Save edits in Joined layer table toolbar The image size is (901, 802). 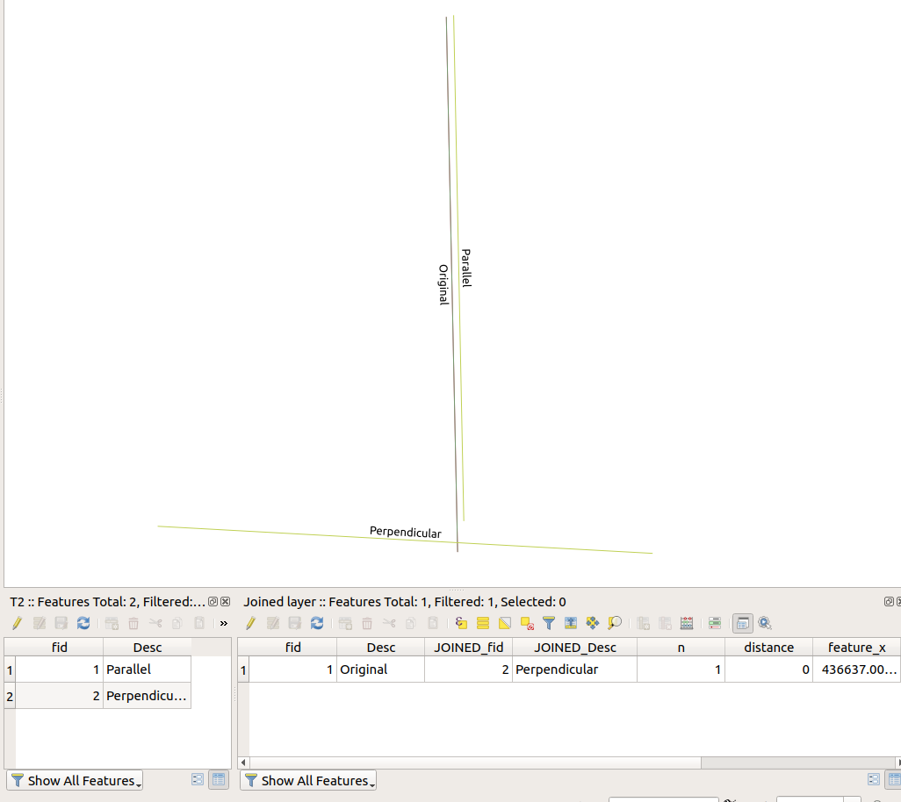tap(295, 623)
